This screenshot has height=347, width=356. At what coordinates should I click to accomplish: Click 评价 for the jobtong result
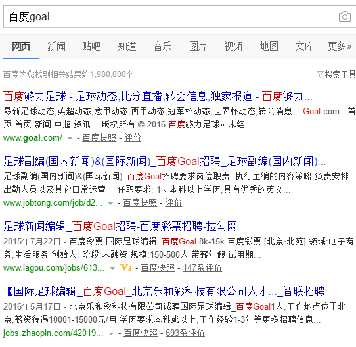click(173, 203)
